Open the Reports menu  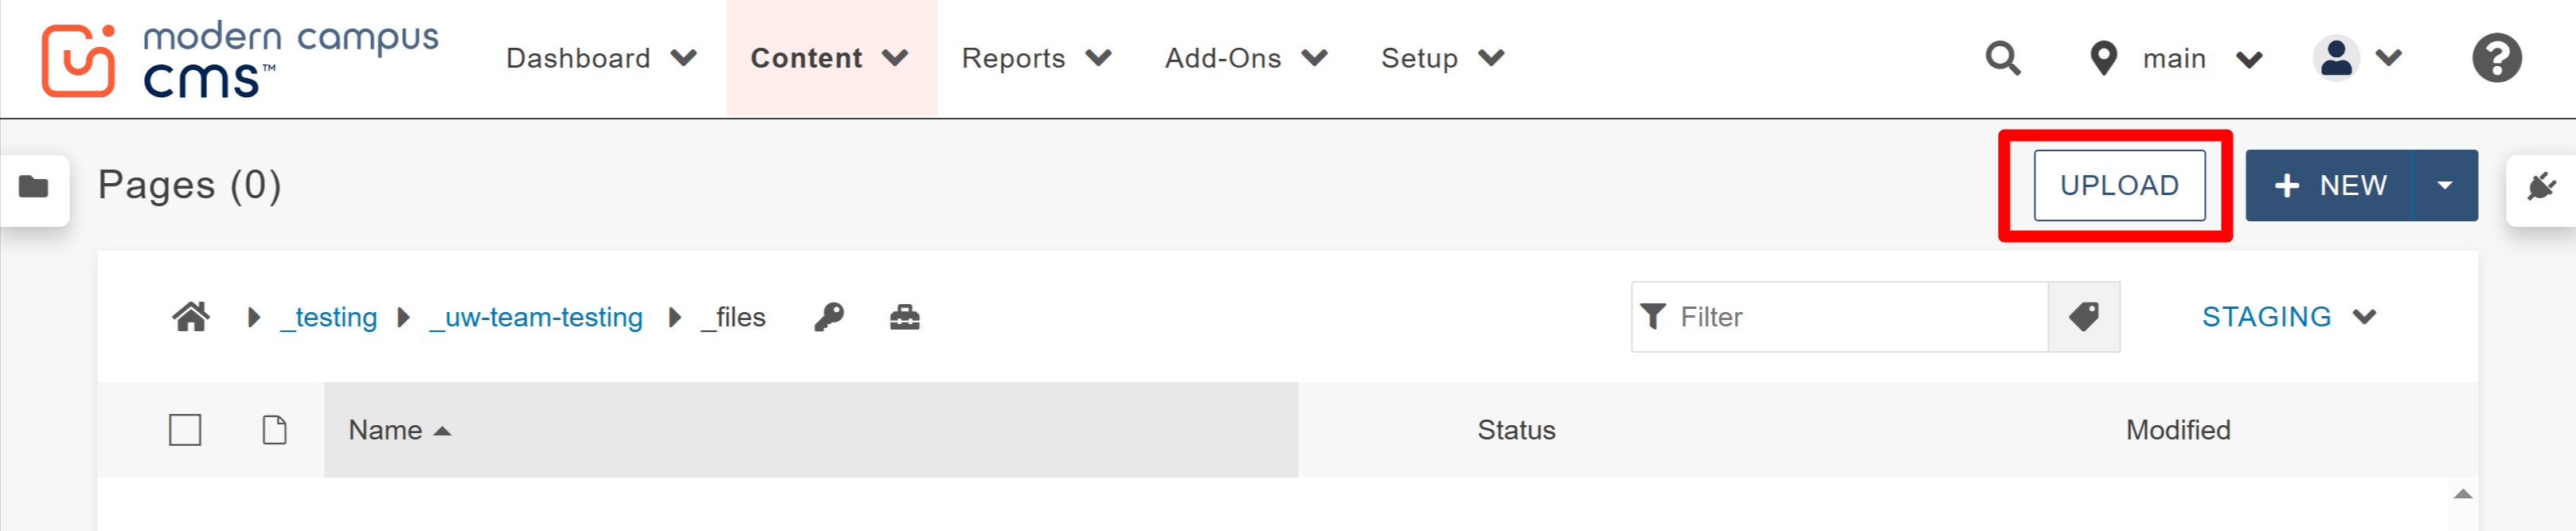click(1036, 59)
